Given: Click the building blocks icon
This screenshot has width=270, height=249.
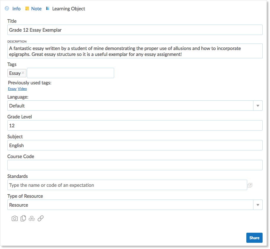Looking at the screenshot, I should [32, 218].
